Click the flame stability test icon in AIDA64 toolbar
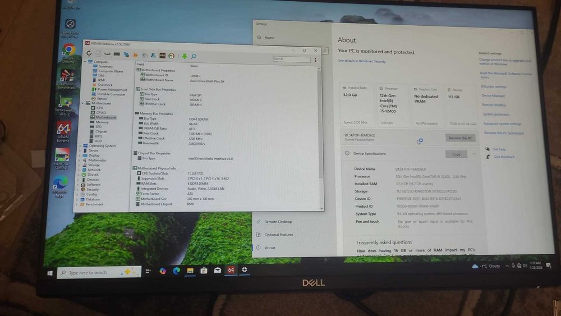 [135, 55]
